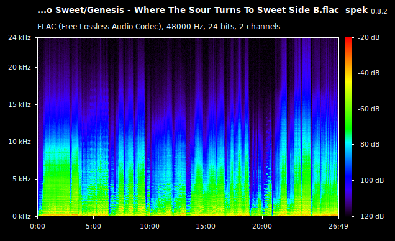The height and width of the screenshot is (241, 395).
Task: Click the '5:00' time axis label
Action: [93, 226]
